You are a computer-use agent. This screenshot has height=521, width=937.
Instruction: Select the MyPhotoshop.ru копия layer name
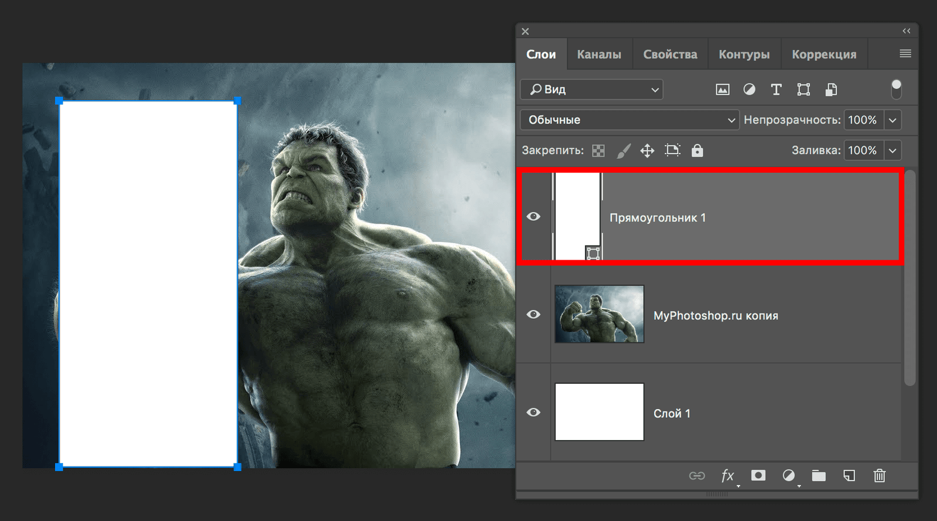[716, 316]
